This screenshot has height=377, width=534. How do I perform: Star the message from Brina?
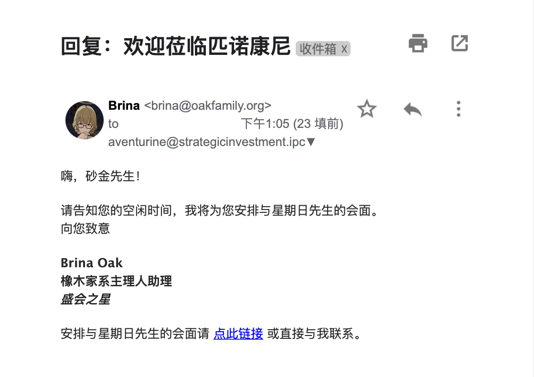[x=367, y=109]
